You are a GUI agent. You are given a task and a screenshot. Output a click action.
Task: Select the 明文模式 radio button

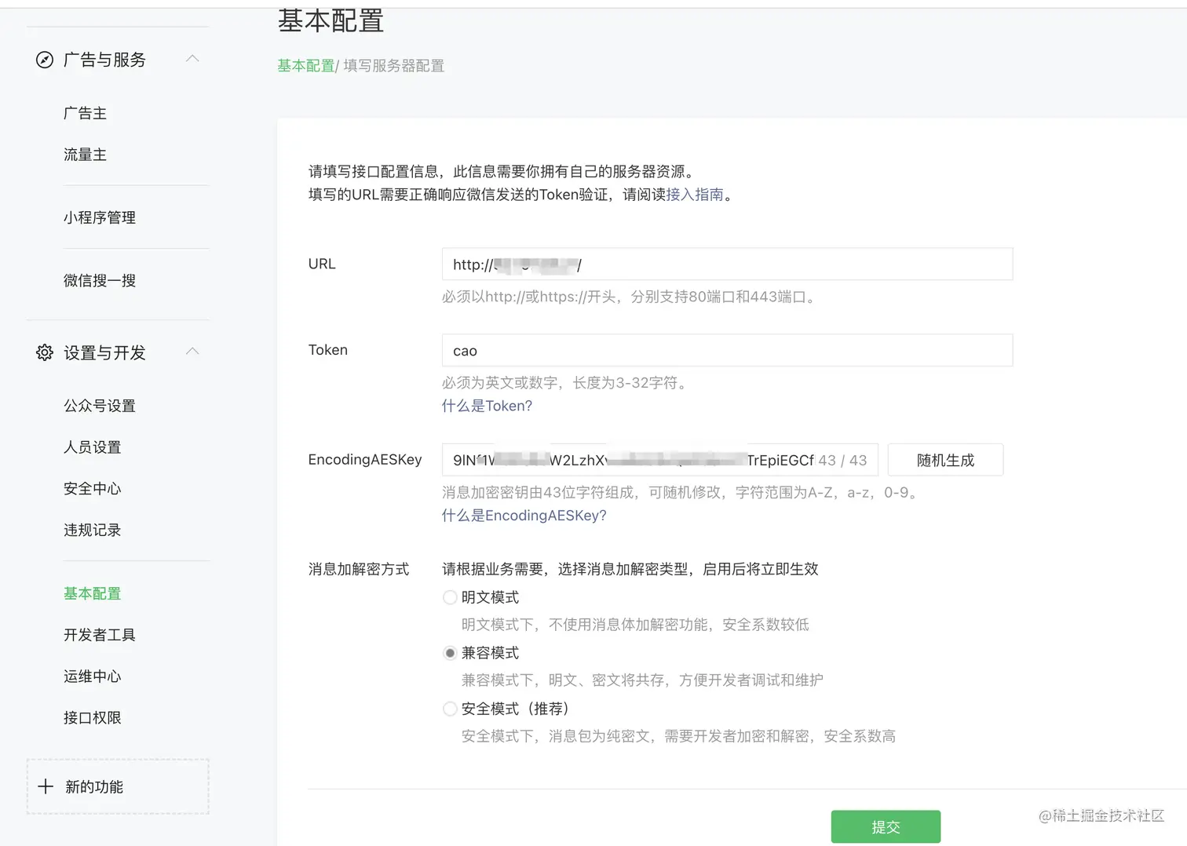pyautogui.click(x=450, y=597)
